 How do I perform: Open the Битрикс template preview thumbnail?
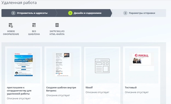point(63,64)
